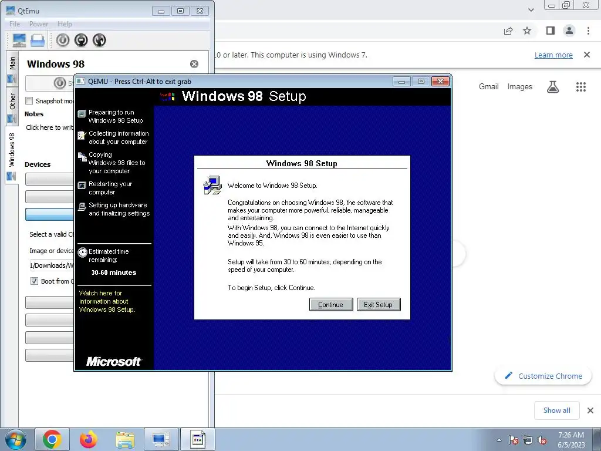The height and width of the screenshot is (451, 601).
Task: Click 'Collecting information about your computer' step
Action: click(x=119, y=137)
